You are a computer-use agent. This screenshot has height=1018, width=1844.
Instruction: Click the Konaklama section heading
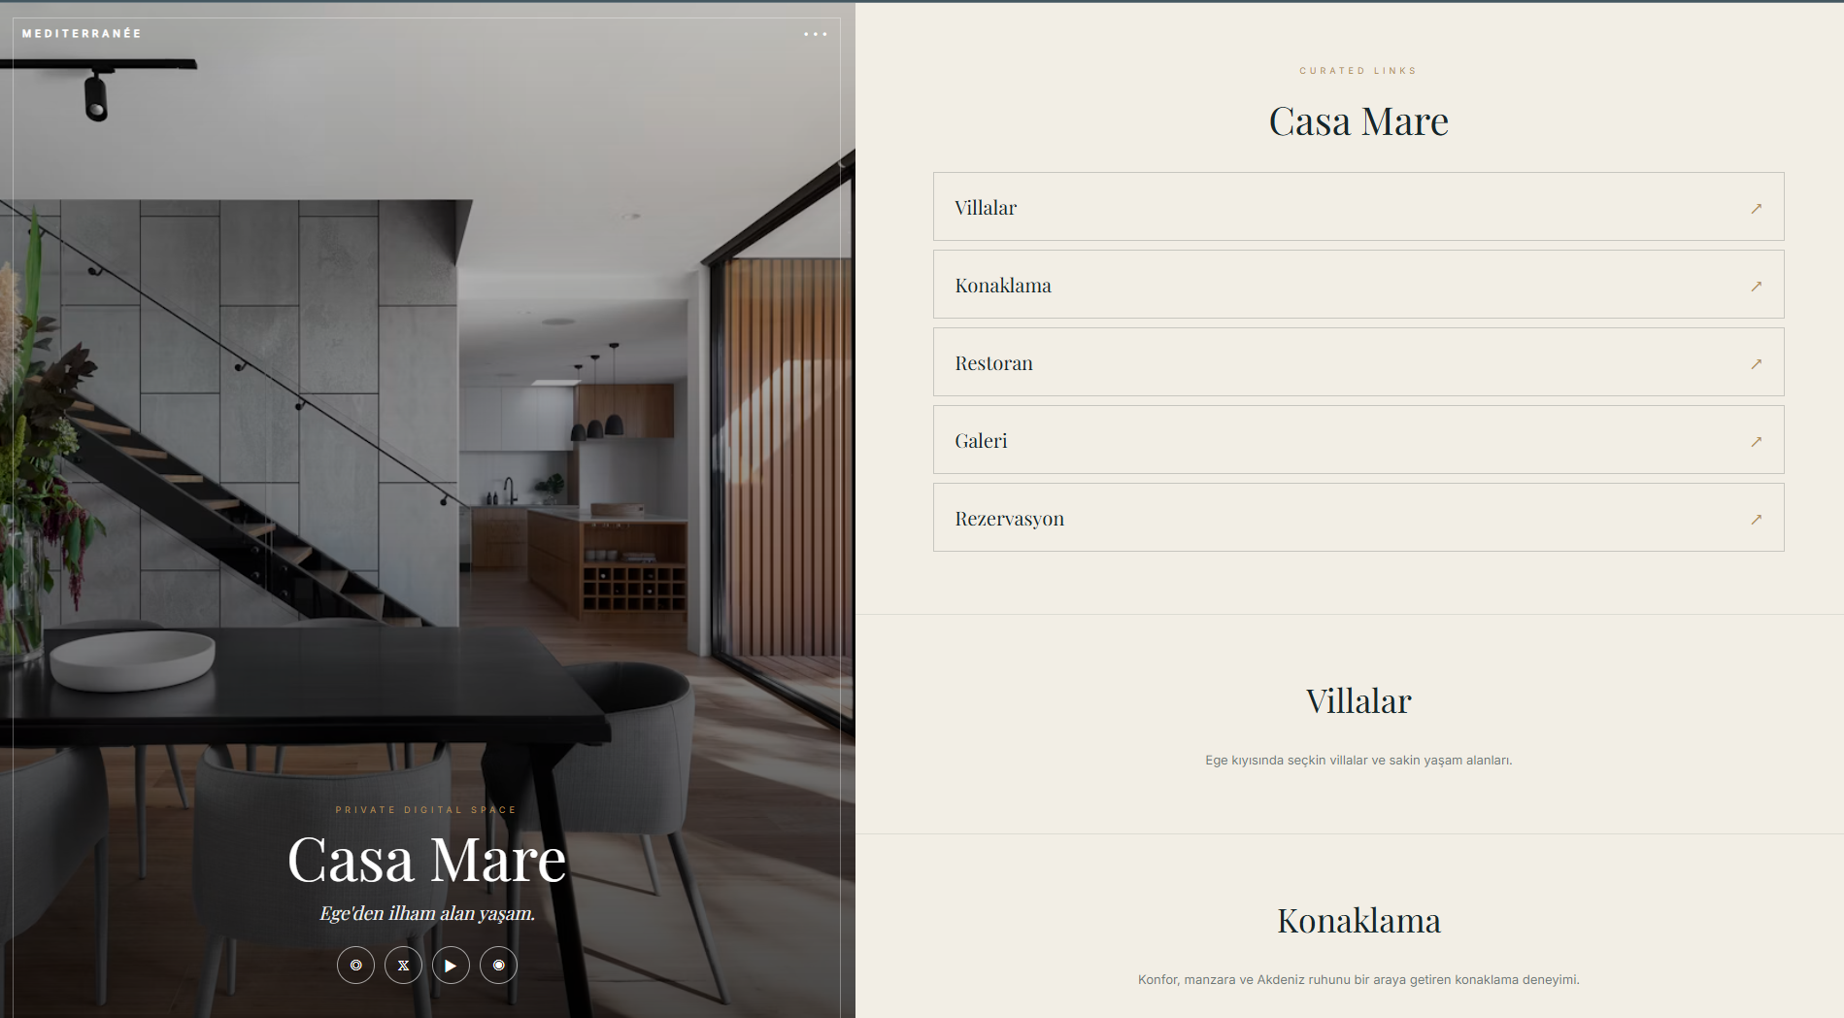pos(1358,921)
